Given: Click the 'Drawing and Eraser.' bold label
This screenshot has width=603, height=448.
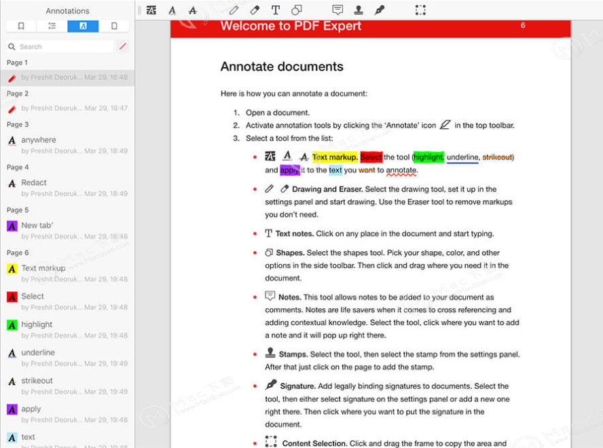Looking at the screenshot, I should [x=327, y=189].
